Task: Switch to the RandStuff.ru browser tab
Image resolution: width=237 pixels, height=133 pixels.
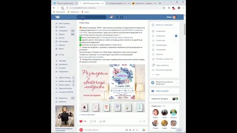Action: (x=144, y=3)
